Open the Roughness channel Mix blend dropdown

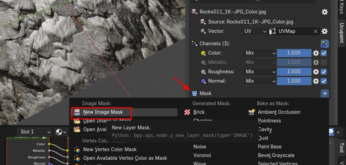259,71
